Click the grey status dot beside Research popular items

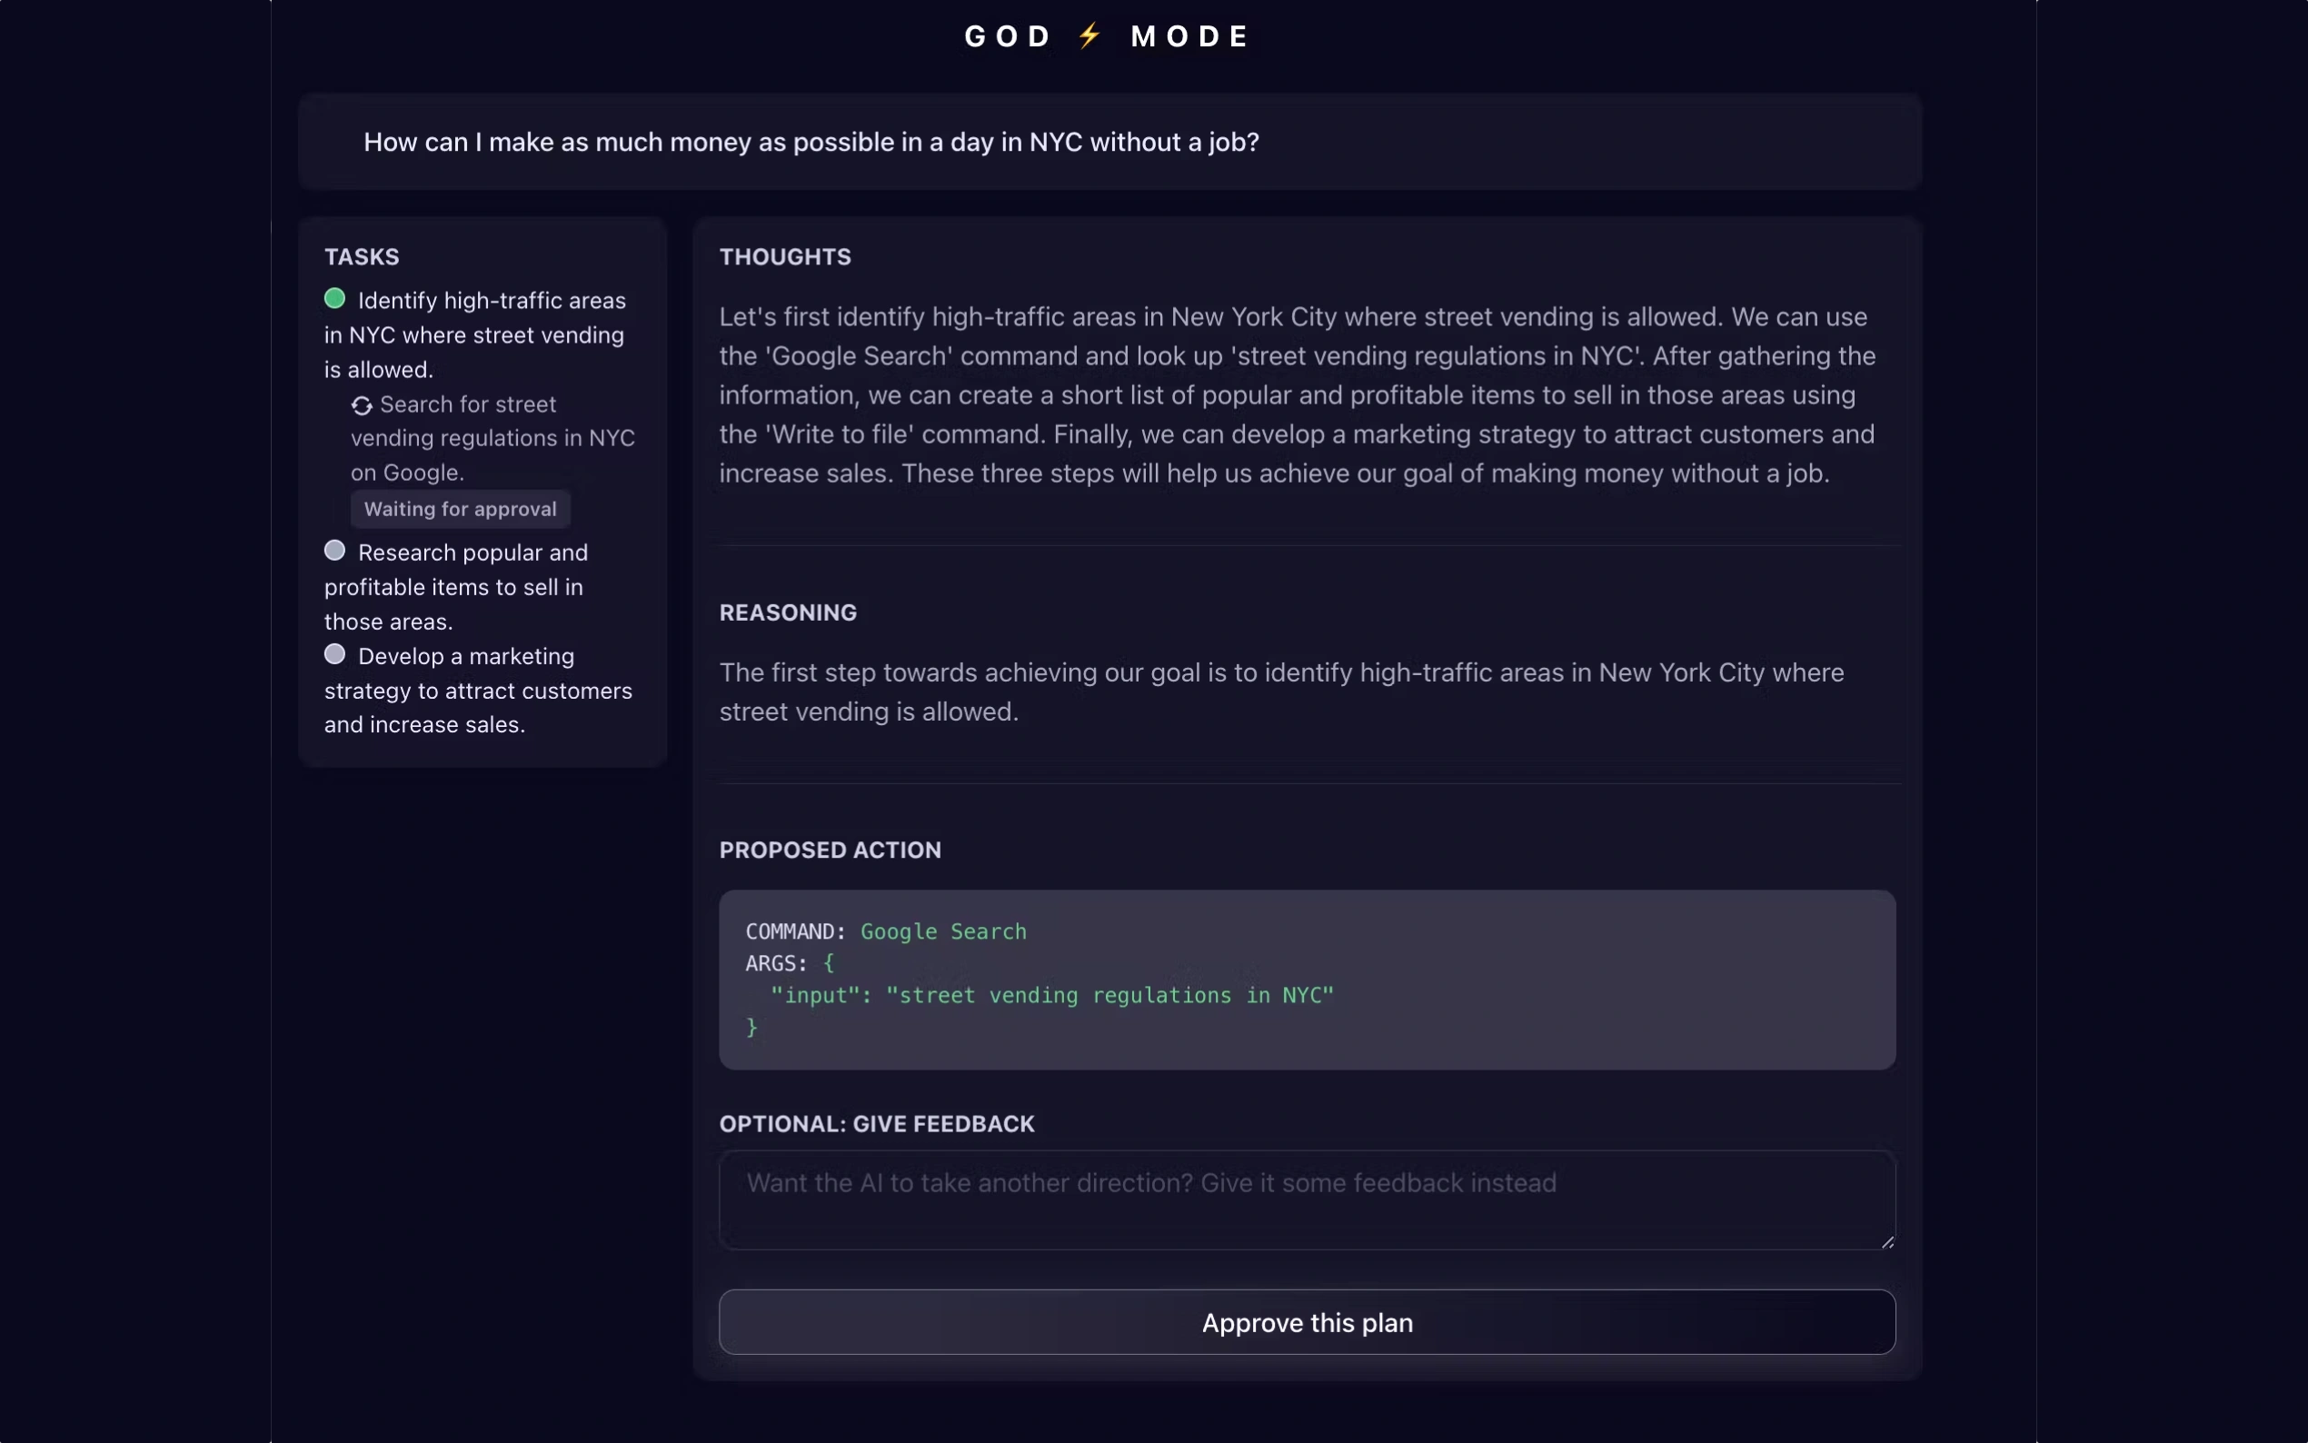335,551
